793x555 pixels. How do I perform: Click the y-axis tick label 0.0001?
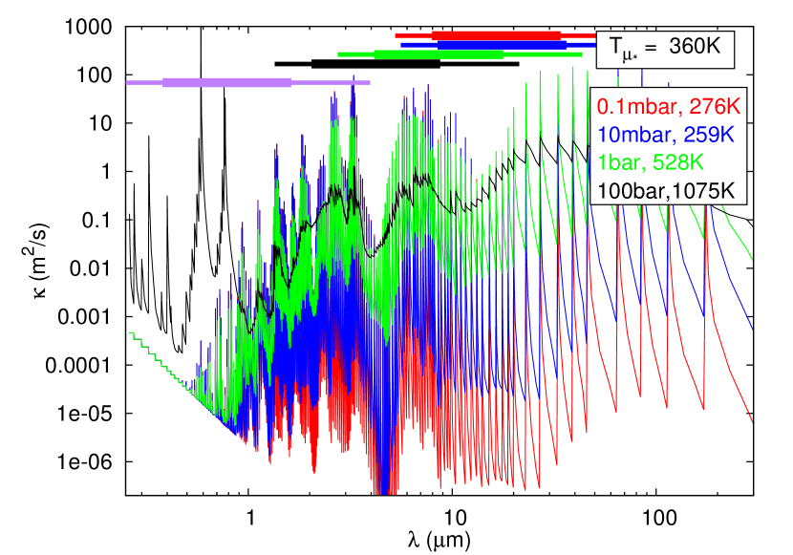click(x=78, y=365)
